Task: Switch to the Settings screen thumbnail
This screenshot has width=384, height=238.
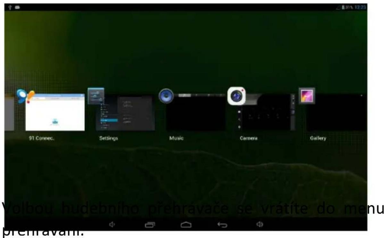Action: point(125,113)
